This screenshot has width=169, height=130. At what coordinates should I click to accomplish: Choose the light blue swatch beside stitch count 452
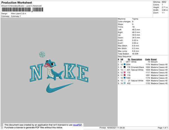tap(124, 83)
